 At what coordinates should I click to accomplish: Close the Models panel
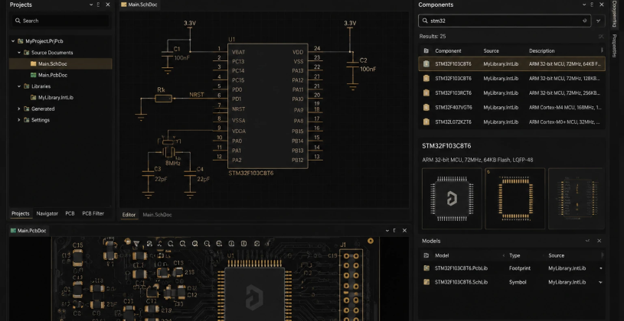(x=599, y=241)
